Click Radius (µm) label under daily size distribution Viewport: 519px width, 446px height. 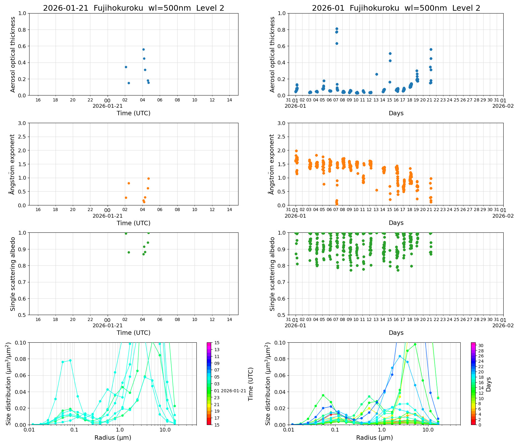pyautogui.click(x=113, y=438)
